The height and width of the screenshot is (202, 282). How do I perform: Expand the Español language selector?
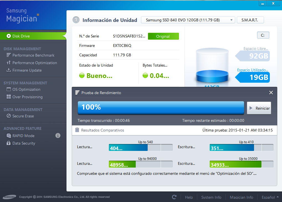pos(270,197)
